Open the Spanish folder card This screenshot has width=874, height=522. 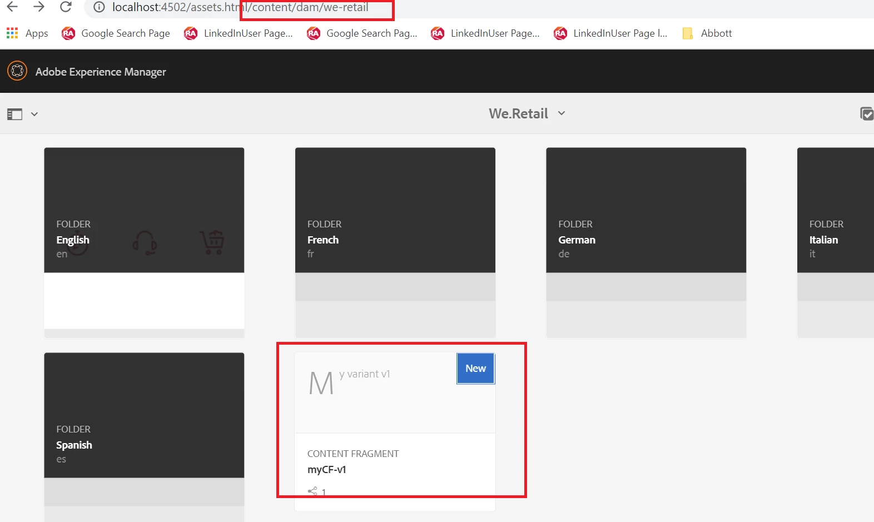point(144,437)
